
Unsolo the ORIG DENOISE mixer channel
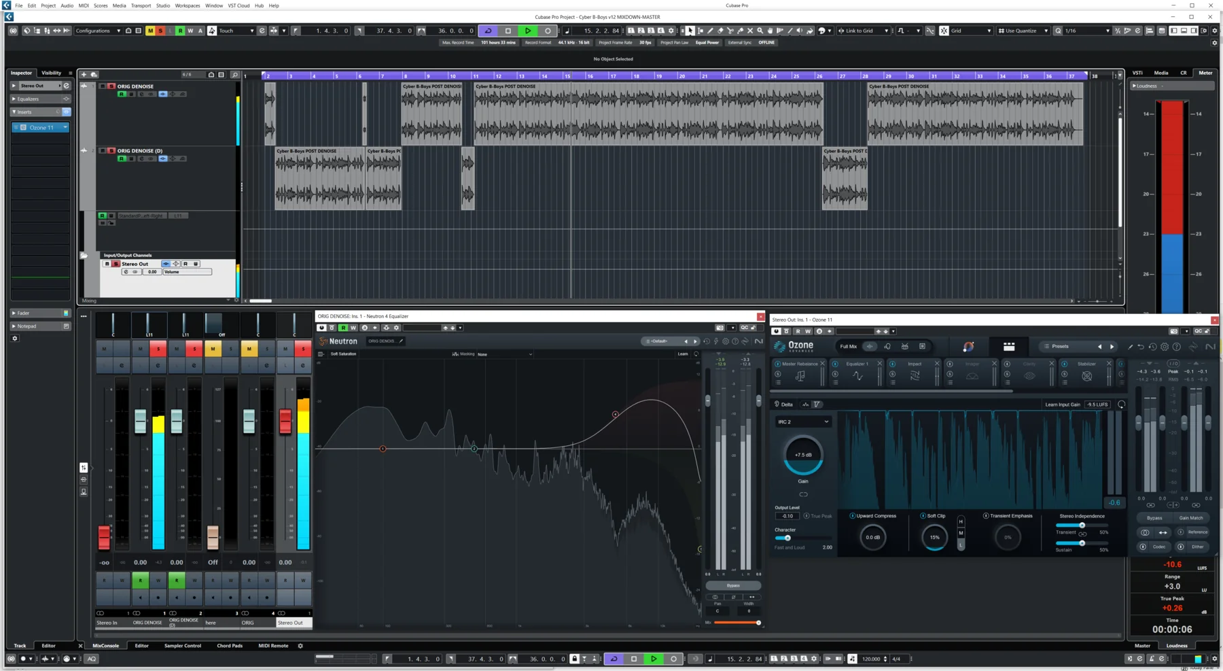click(x=158, y=349)
